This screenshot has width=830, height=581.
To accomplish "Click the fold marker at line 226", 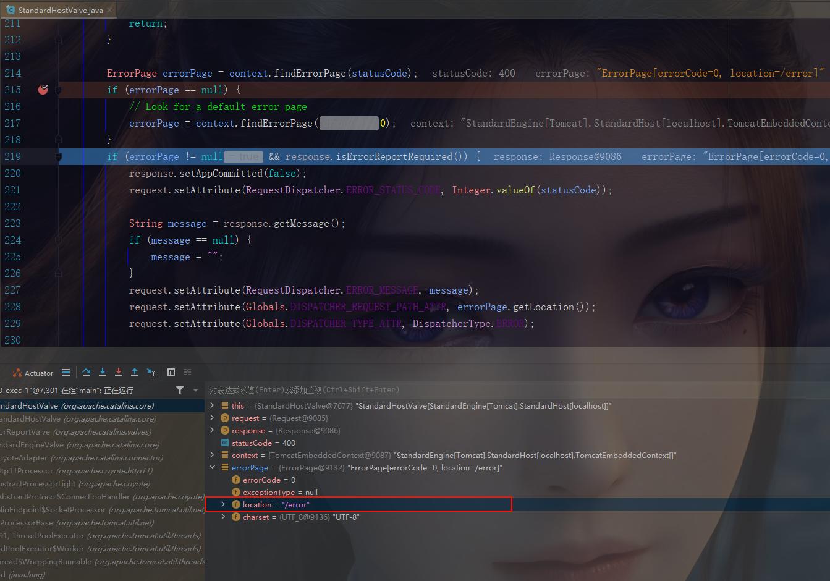I will (x=59, y=273).
